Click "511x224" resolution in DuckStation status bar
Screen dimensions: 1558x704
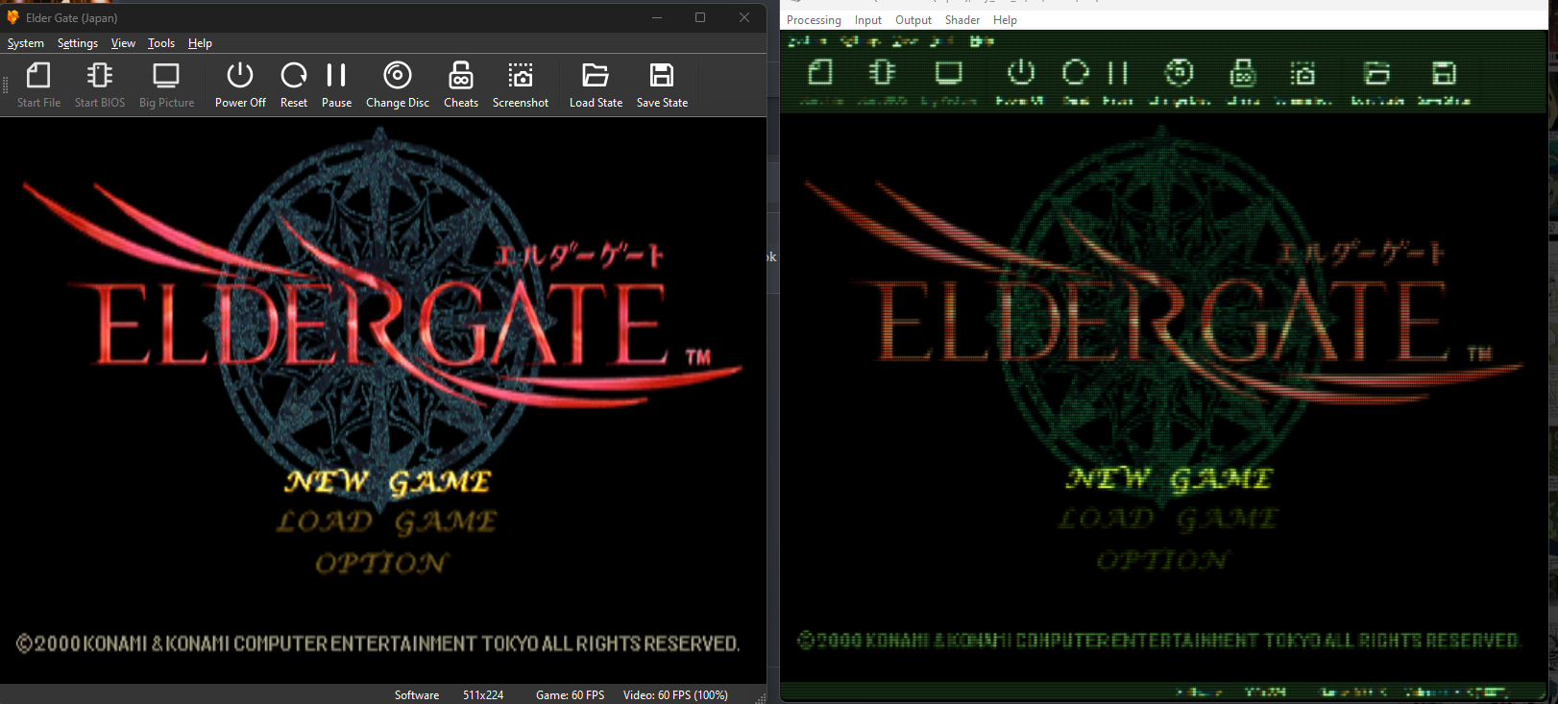click(483, 695)
